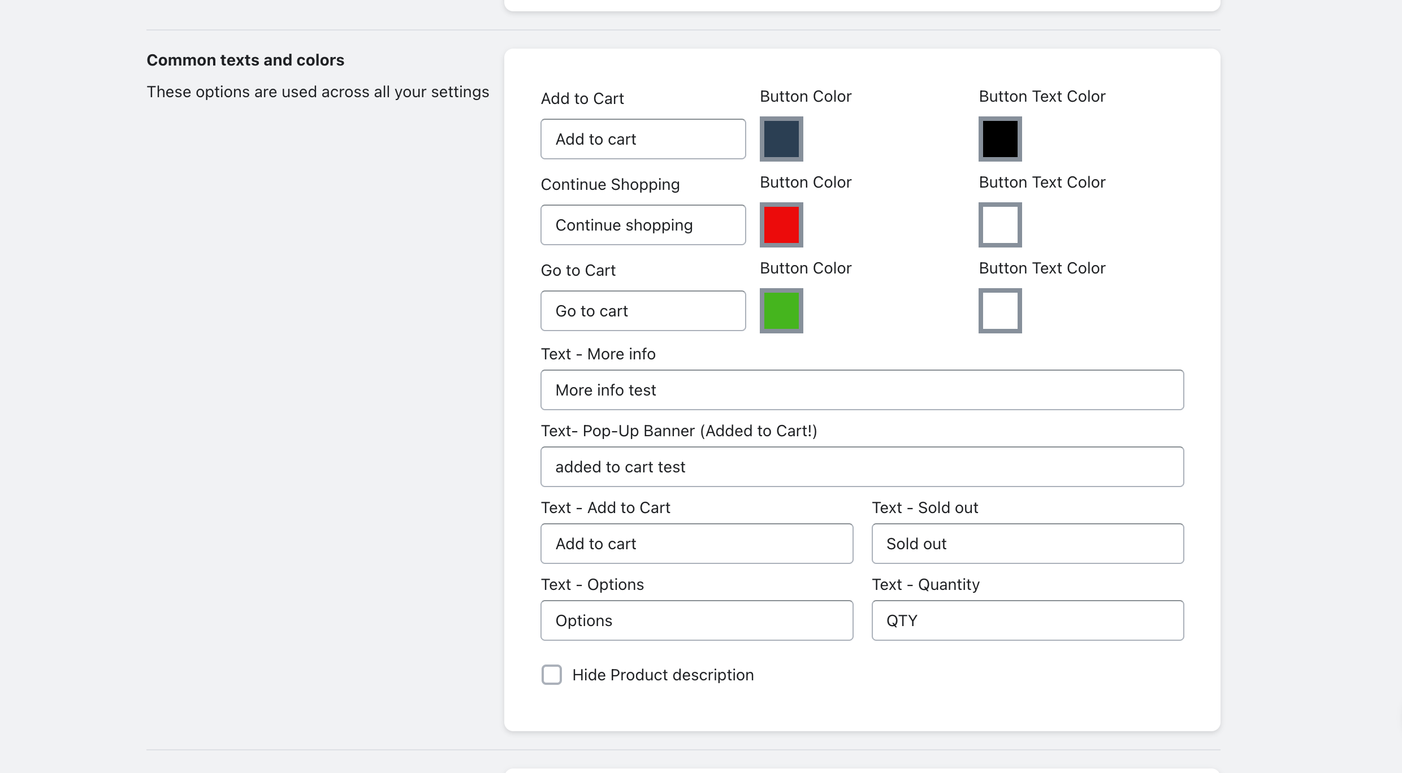Enable Hide Product description checkbox
This screenshot has height=773, width=1402.
click(x=552, y=675)
